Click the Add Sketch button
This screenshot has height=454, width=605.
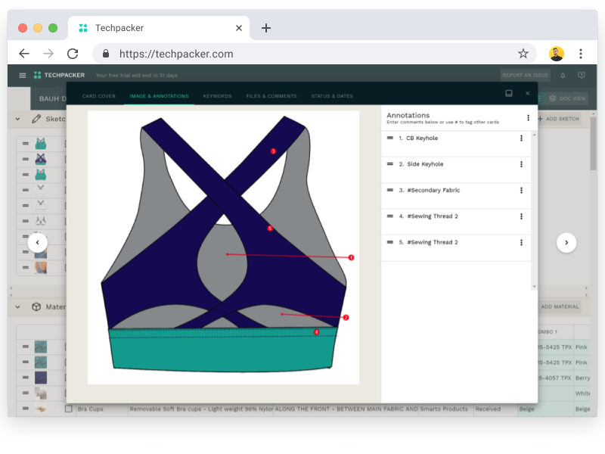click(x=559, y=119)
